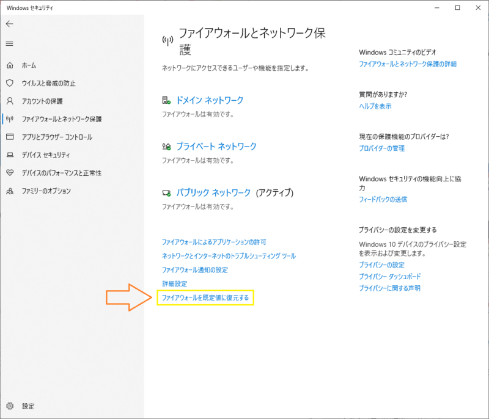Click プロバイダーの管理 link
Viewport: 489px width, 419px height.
coord(381,148)
